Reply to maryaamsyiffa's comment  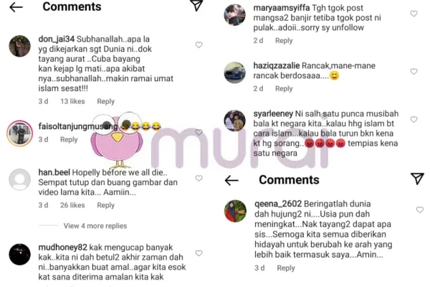[x=284, y=41]
